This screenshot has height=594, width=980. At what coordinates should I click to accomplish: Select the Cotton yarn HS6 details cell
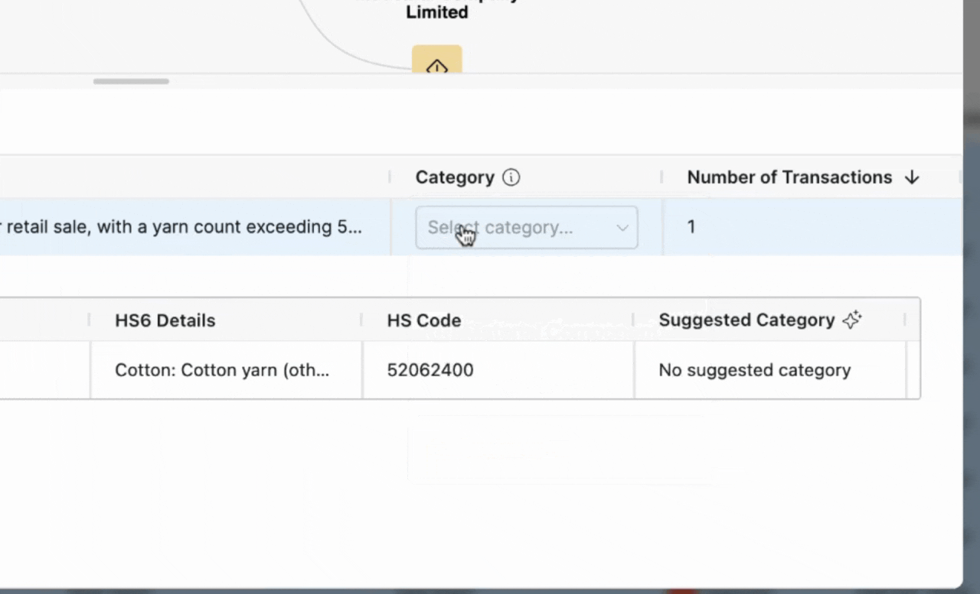(x=222, y=370)
